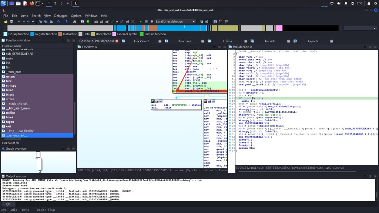Click the stop process square icon

[x=152, y=21]
